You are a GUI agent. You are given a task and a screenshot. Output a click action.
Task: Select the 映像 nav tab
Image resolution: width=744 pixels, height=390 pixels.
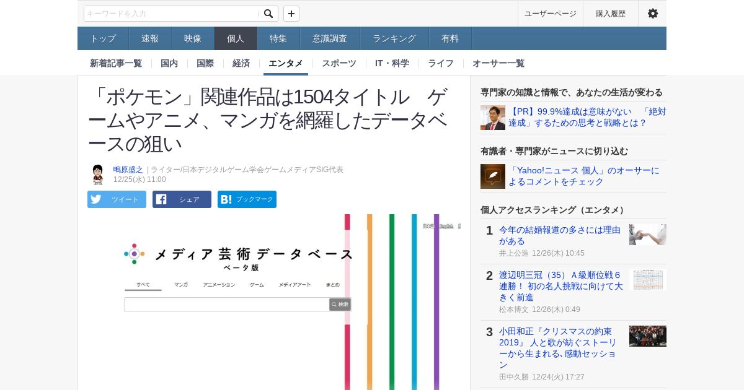193,38
